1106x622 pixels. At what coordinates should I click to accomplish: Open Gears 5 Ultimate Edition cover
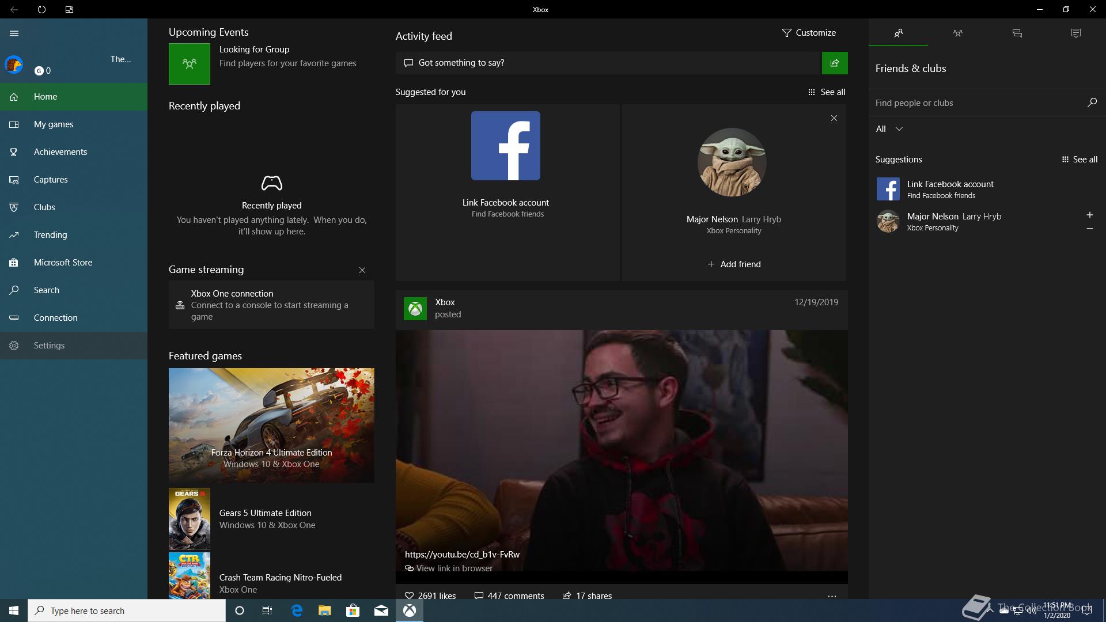[x=190, y=519]
